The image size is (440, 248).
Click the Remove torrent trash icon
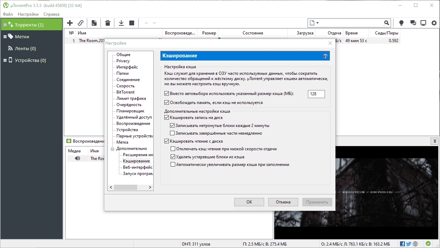(x=108, y=23)
